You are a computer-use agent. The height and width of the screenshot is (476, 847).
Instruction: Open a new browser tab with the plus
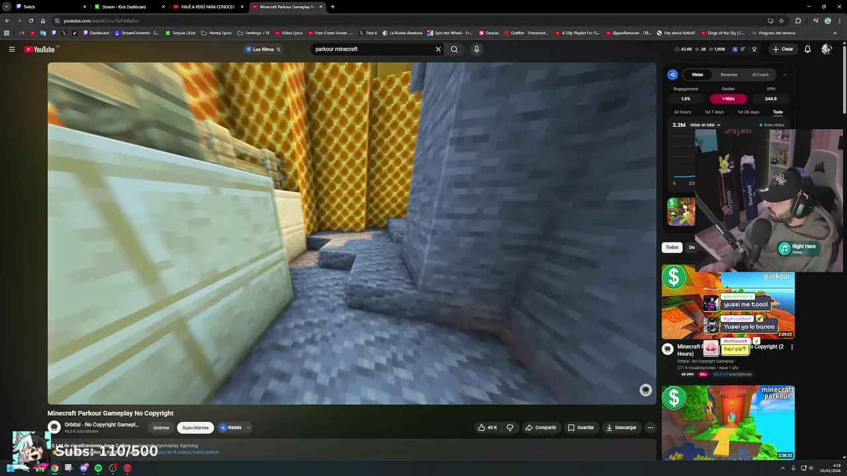(x=333, y=7)
